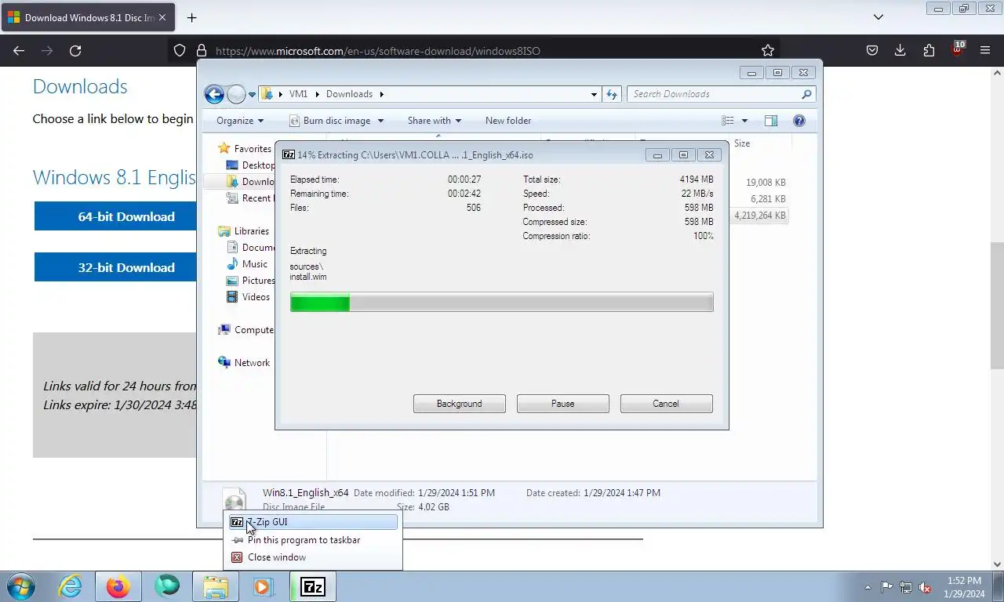The height and width of the screenshot is (602, 1004).
Task: Open list all tabs dropdown
Action: pyautogui.click(x=878, y=16)
